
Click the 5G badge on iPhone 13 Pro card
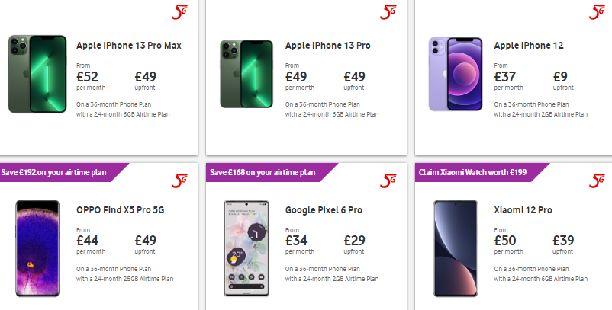point(389,11)
